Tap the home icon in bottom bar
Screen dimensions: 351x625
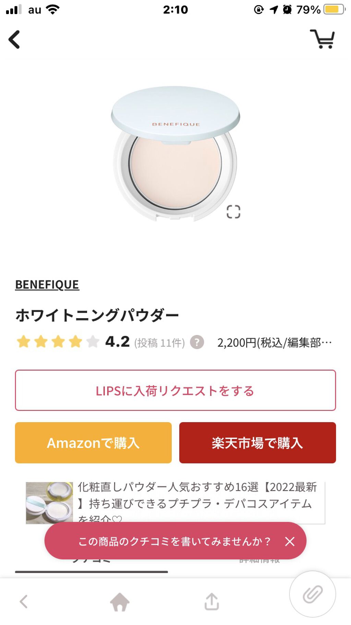[x=120, y=602]
